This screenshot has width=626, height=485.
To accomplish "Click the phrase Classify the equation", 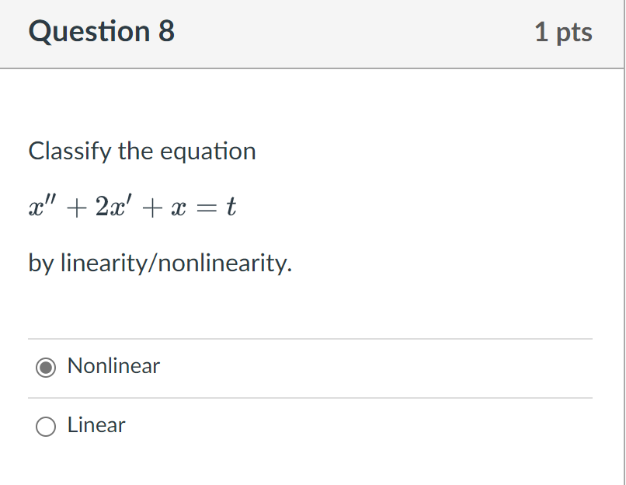I will coord(142,151).
